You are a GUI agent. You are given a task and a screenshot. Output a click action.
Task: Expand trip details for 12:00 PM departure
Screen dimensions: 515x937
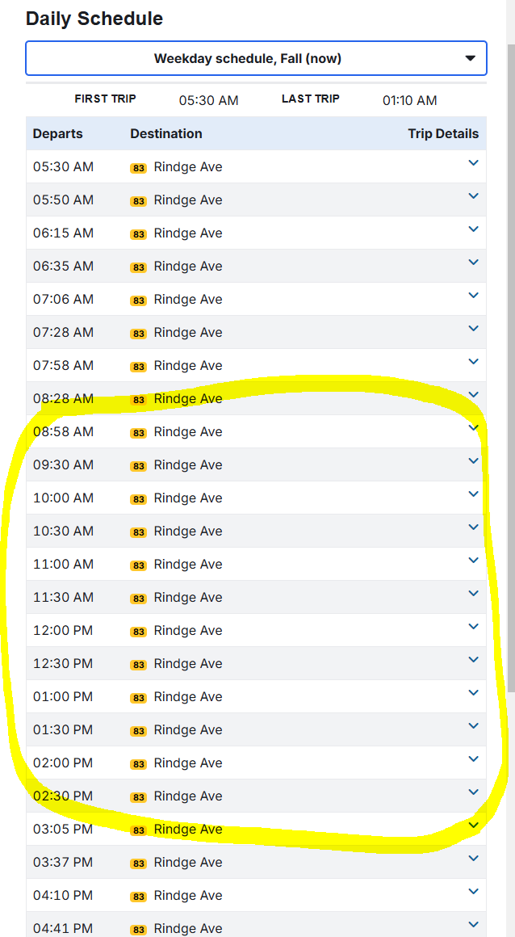(x=473, y=627)
